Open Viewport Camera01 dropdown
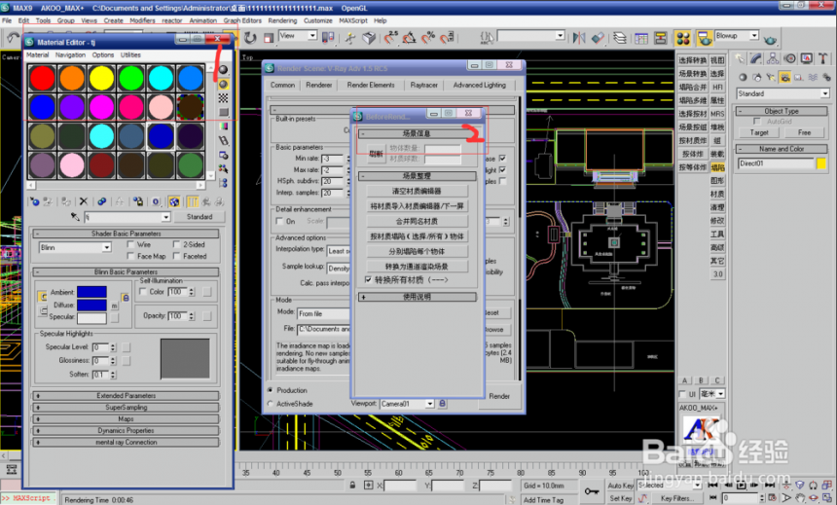Image resolution: width=837 pixels, height=505 pixels. coord(429,404)
